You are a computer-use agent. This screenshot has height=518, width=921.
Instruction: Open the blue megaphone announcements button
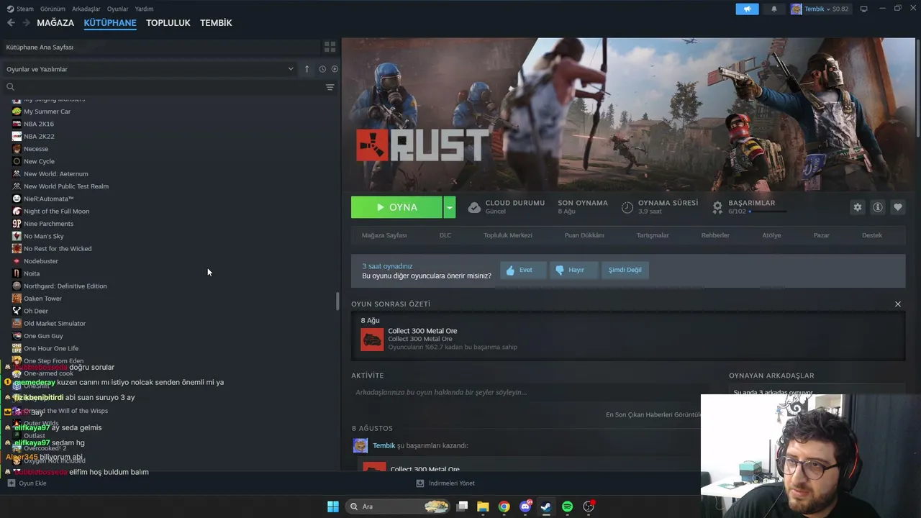pyautogui.click(x=747, y=9)
